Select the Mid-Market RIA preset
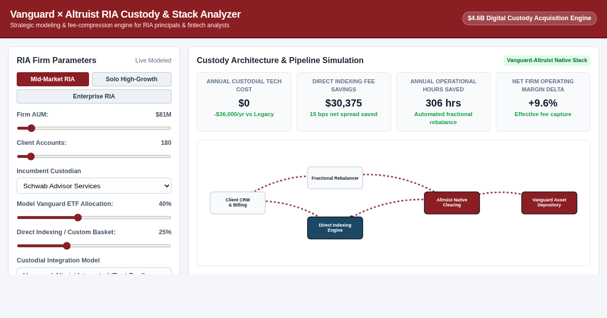This screenshot has height=318, width=607. 53,79
